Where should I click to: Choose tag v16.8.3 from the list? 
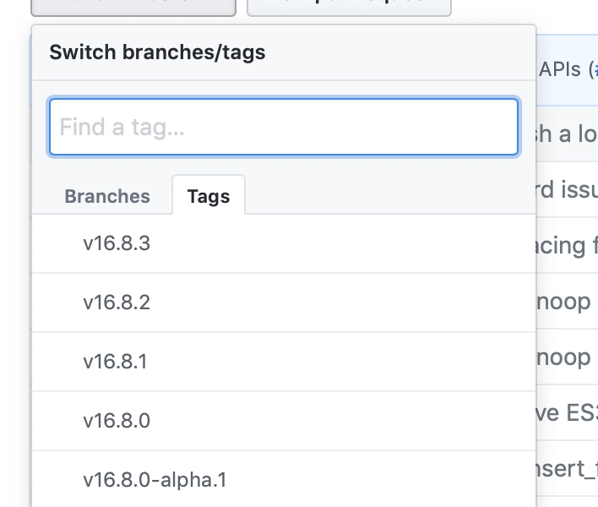tap(117, 243)
